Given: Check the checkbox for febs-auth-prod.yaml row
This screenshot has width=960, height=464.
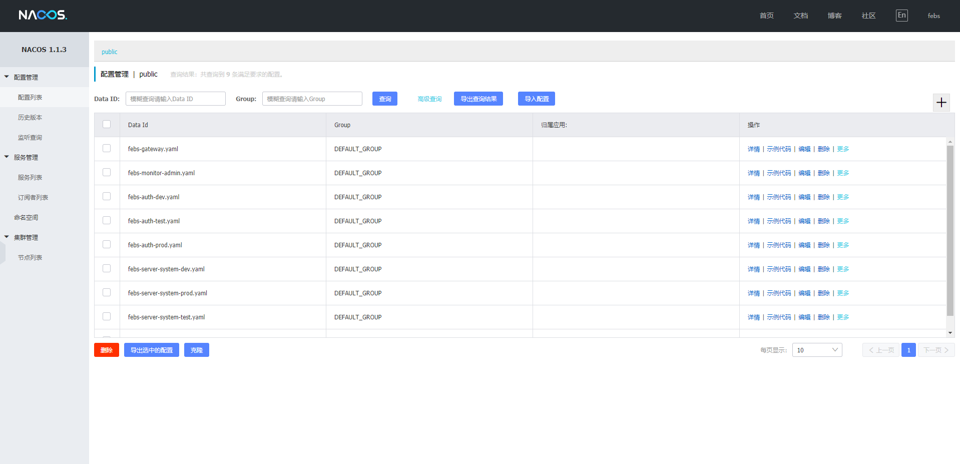Looking at the screenshot, I should (107, 244).
